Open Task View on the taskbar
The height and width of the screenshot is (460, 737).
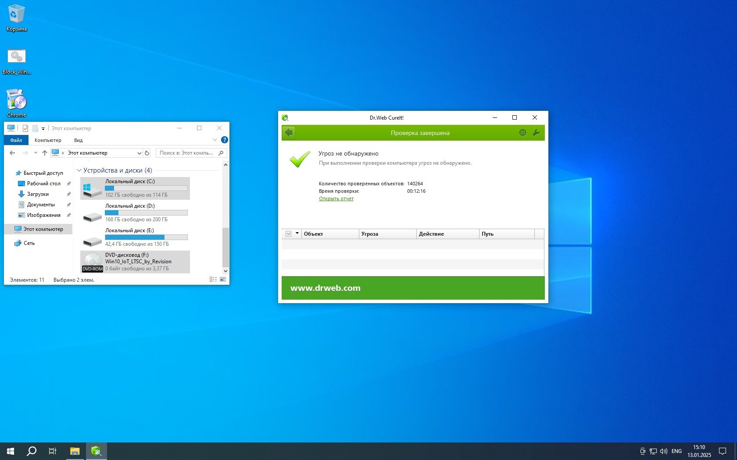[53, 451]
